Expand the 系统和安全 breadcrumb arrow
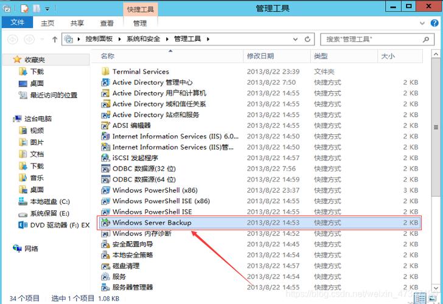 coord(167,39)
